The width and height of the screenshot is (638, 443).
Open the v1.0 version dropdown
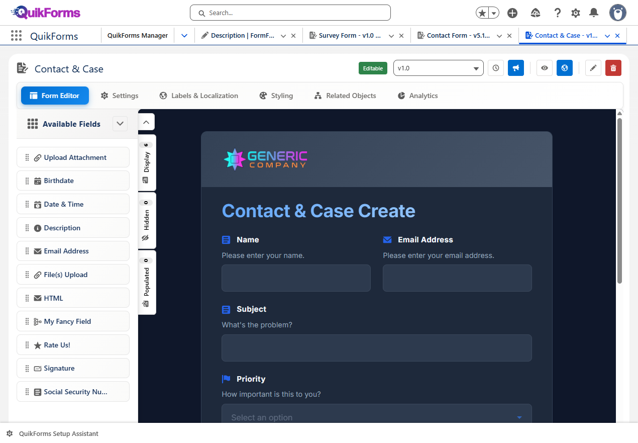coord(438,68)
